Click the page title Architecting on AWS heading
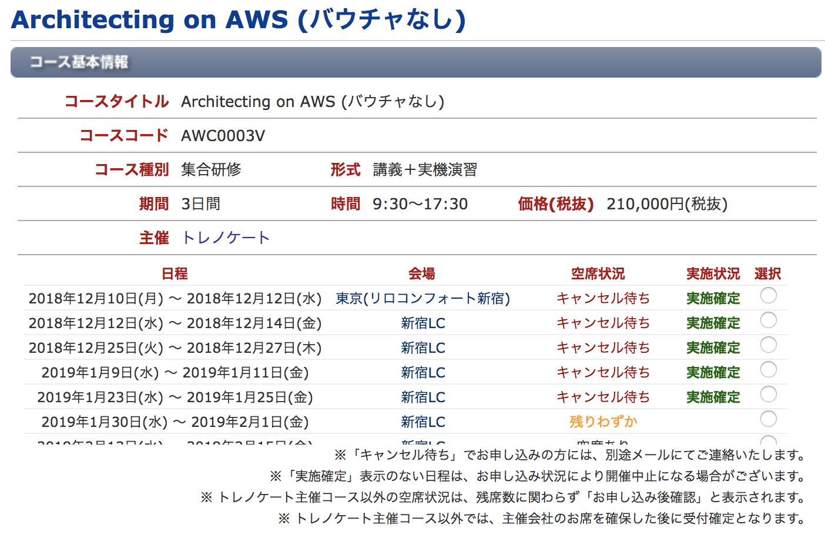 238,19
